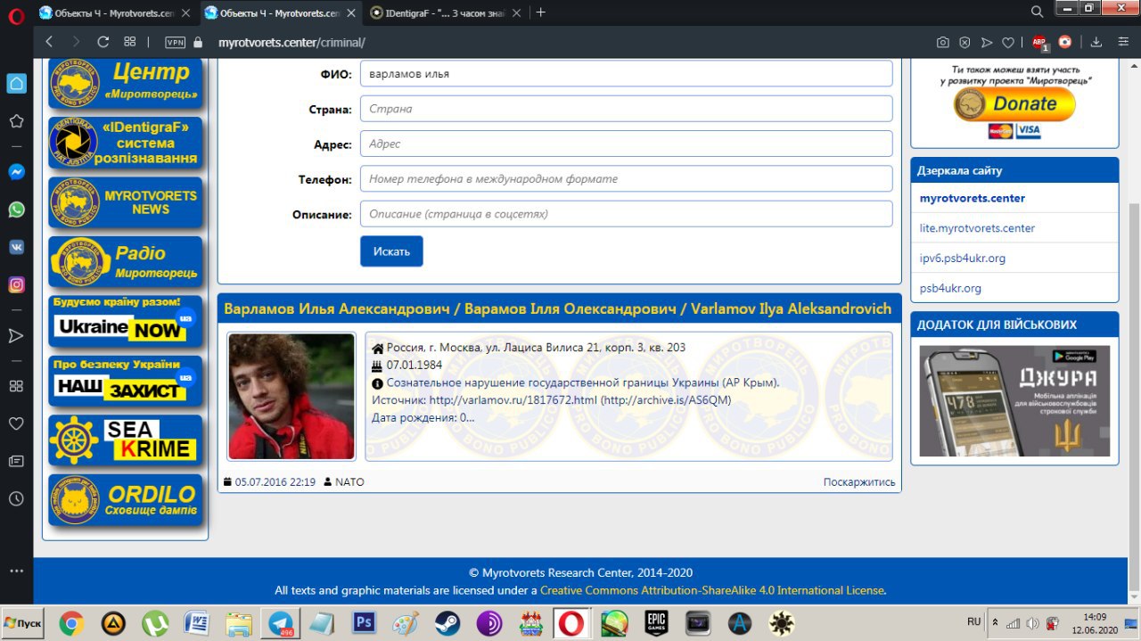Switch RU keyboard language indicator
1141x641 pixels.
pyautogui.click(x=973, y=621)
